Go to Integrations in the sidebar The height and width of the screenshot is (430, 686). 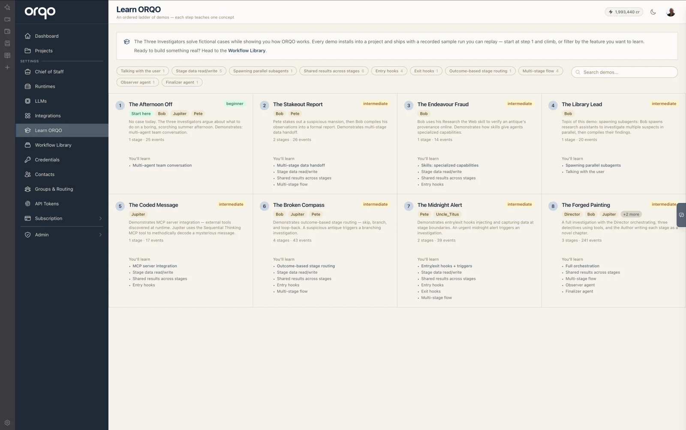(62, 116)
